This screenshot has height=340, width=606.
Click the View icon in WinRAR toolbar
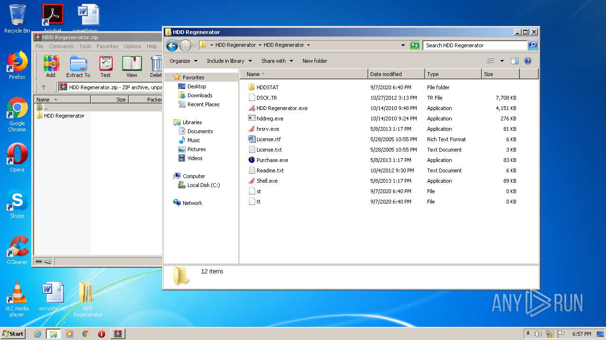point(132,66)
